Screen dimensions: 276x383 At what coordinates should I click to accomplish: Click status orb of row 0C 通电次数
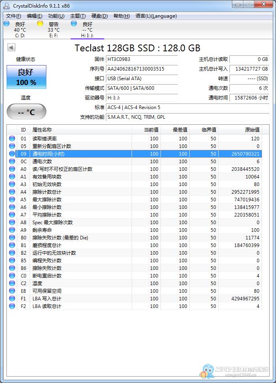pyautogui.click(x=12, y=161)
